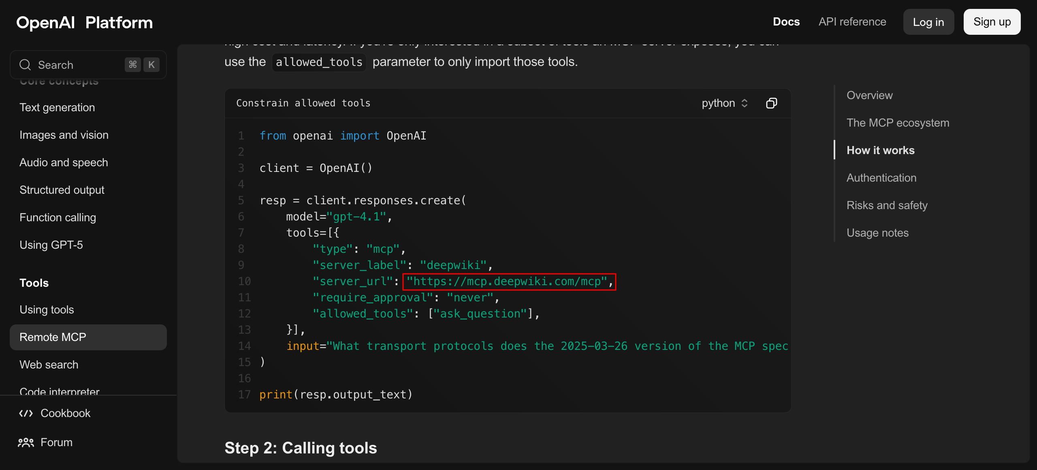Open Using GPT-5 guide
Image resolution: width=1037 pixels, height=470 pixels.
(51, 245)
